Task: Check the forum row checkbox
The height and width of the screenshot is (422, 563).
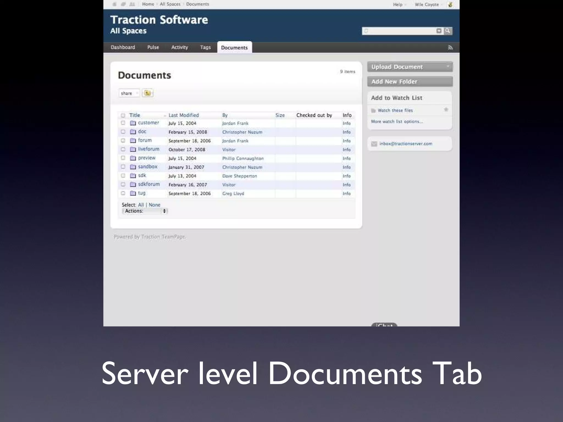Action: (x=123, y=140)
